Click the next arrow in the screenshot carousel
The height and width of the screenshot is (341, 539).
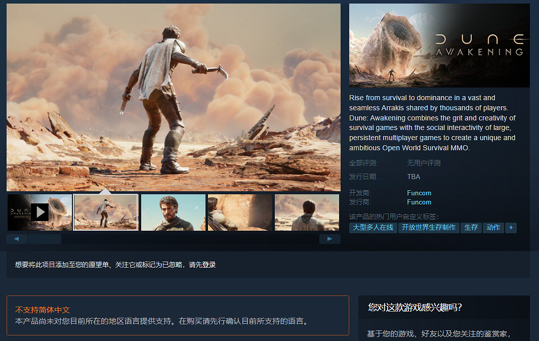pyautogui.click(x=329, y=238)
